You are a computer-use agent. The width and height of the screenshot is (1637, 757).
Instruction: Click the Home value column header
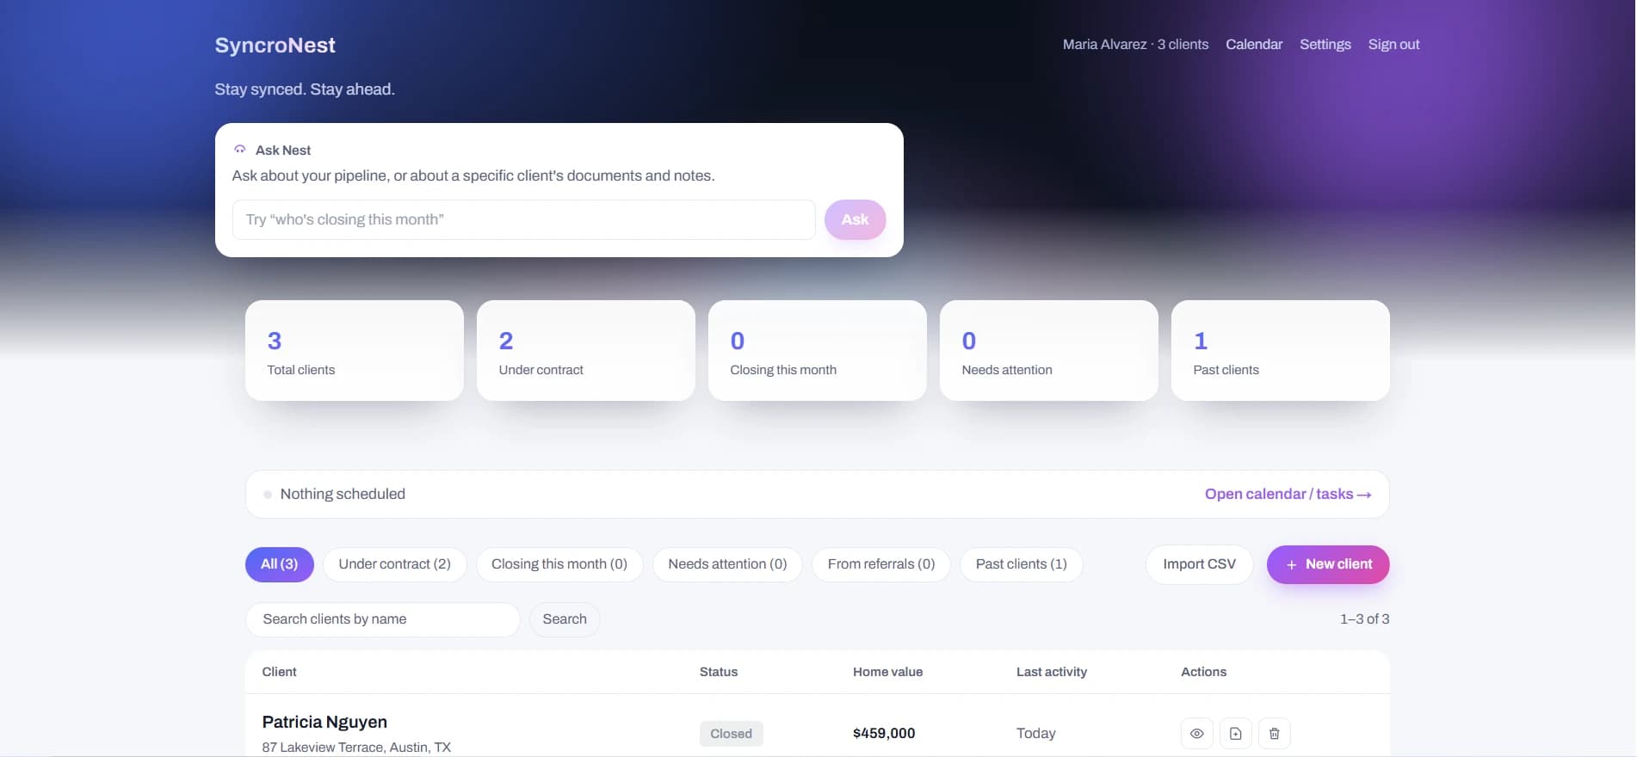[887, 672]
